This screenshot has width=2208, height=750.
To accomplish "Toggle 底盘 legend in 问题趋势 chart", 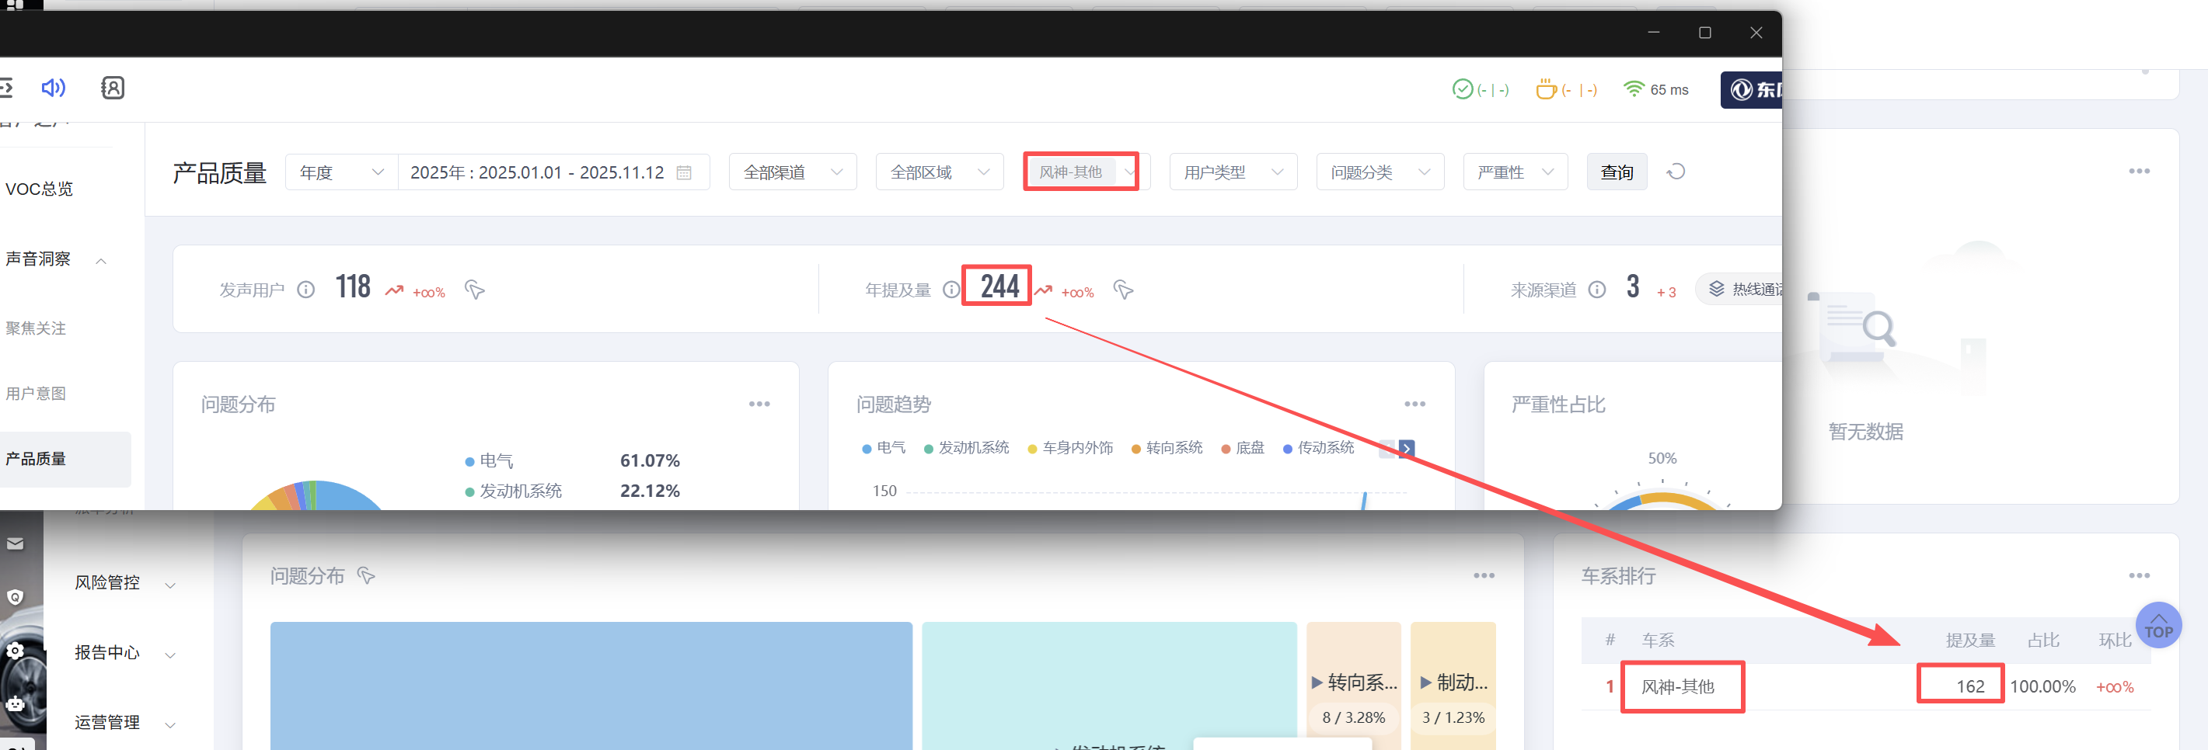I will (x=1243, y=448).
